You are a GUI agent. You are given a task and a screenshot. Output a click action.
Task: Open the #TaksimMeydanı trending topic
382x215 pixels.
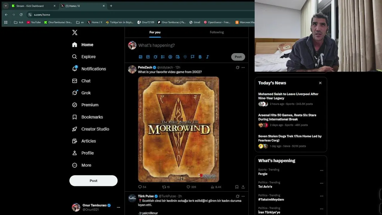click(271, 199)
